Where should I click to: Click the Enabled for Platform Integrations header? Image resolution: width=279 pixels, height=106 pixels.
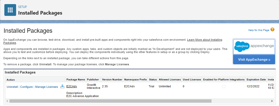coord(224,79)
